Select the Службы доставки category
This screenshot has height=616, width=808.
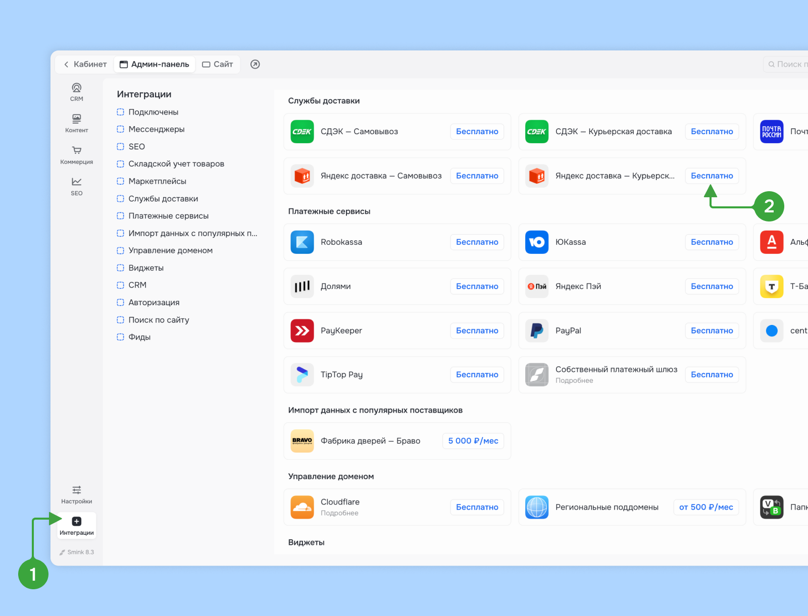click(x=158, y=199)
